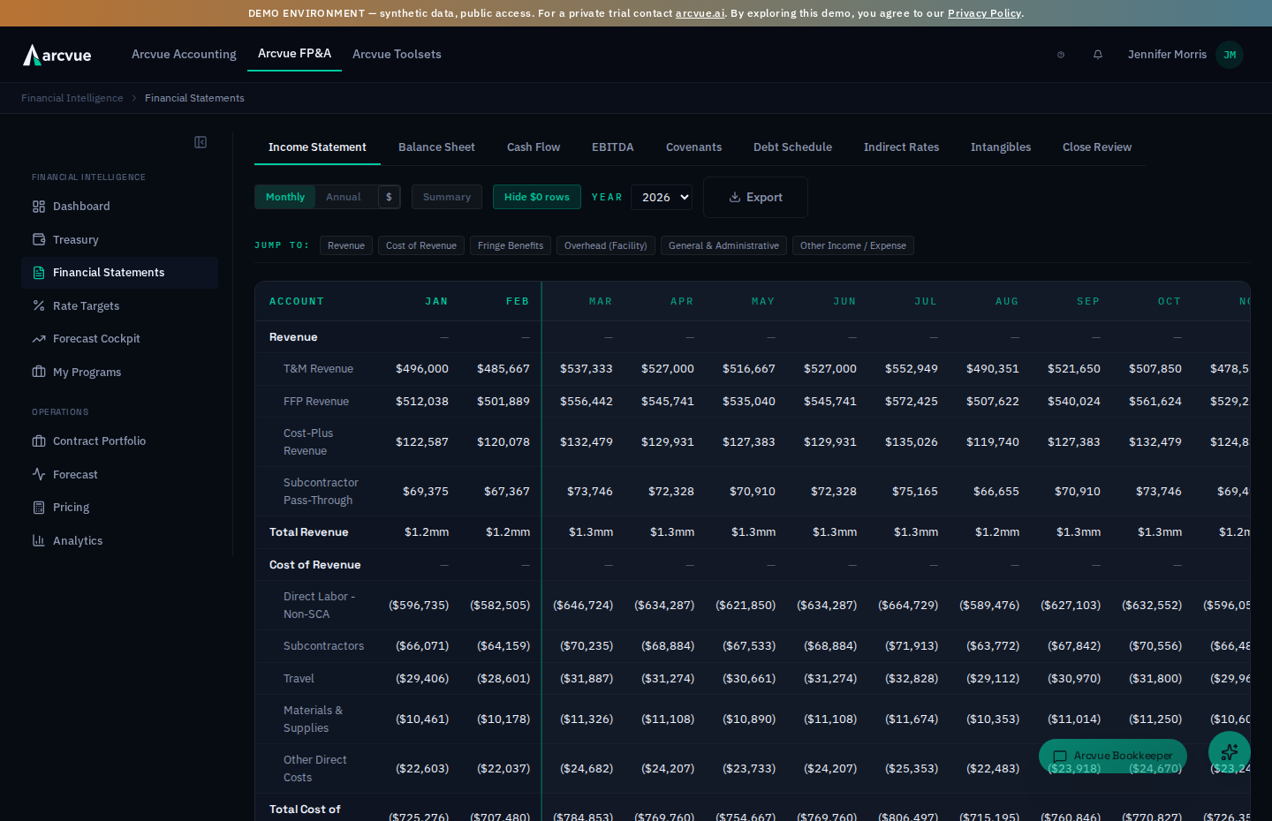Open My Programs
1272x821 pixels.
(x=119, y=372)
